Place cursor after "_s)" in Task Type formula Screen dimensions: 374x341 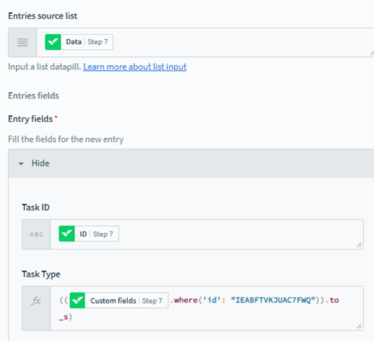[75, 318]
